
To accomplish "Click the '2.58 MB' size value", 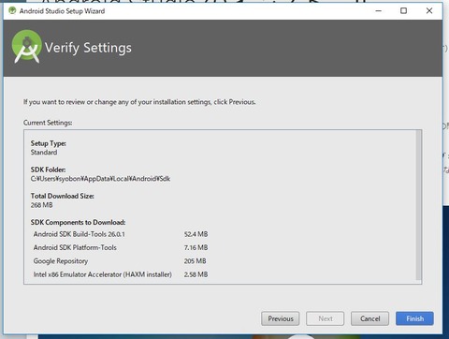I will tap(196, 274).
